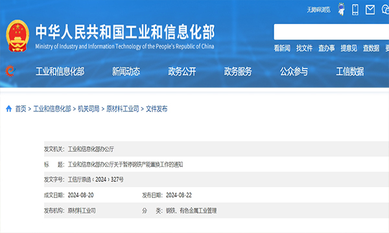Go to 原材料工业司 breadcrumb link
The height and width of the screenshot is (233, 389).
(123, 109)
